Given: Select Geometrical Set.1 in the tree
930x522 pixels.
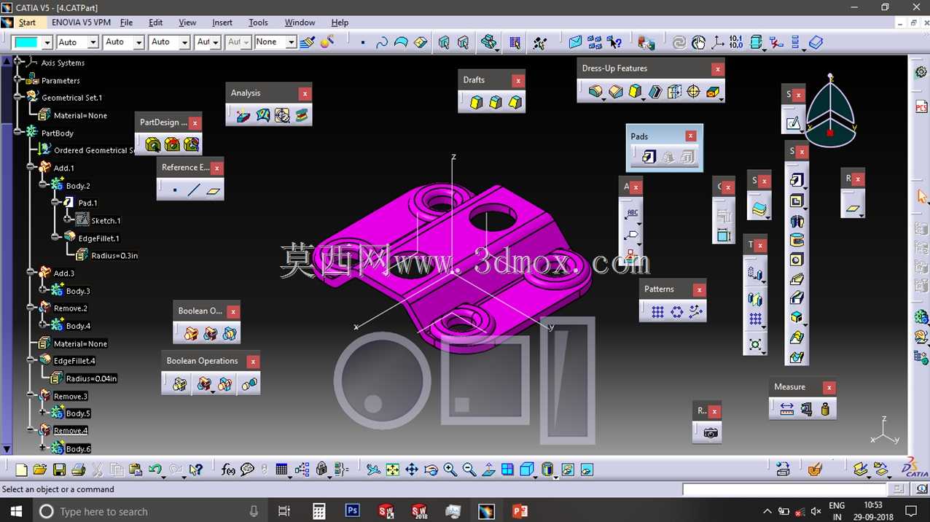Looking at the screenshot, I should coord(71,98).
